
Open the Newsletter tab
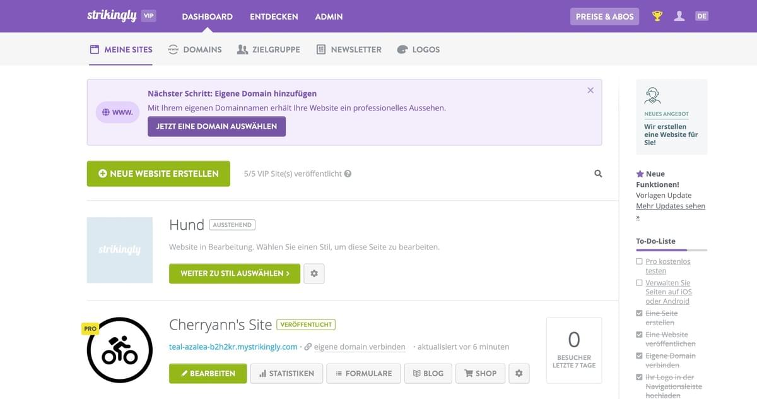[349, 49]
